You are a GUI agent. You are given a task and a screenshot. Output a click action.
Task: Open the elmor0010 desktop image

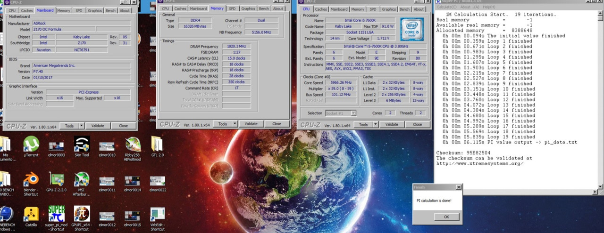point(107,148)
